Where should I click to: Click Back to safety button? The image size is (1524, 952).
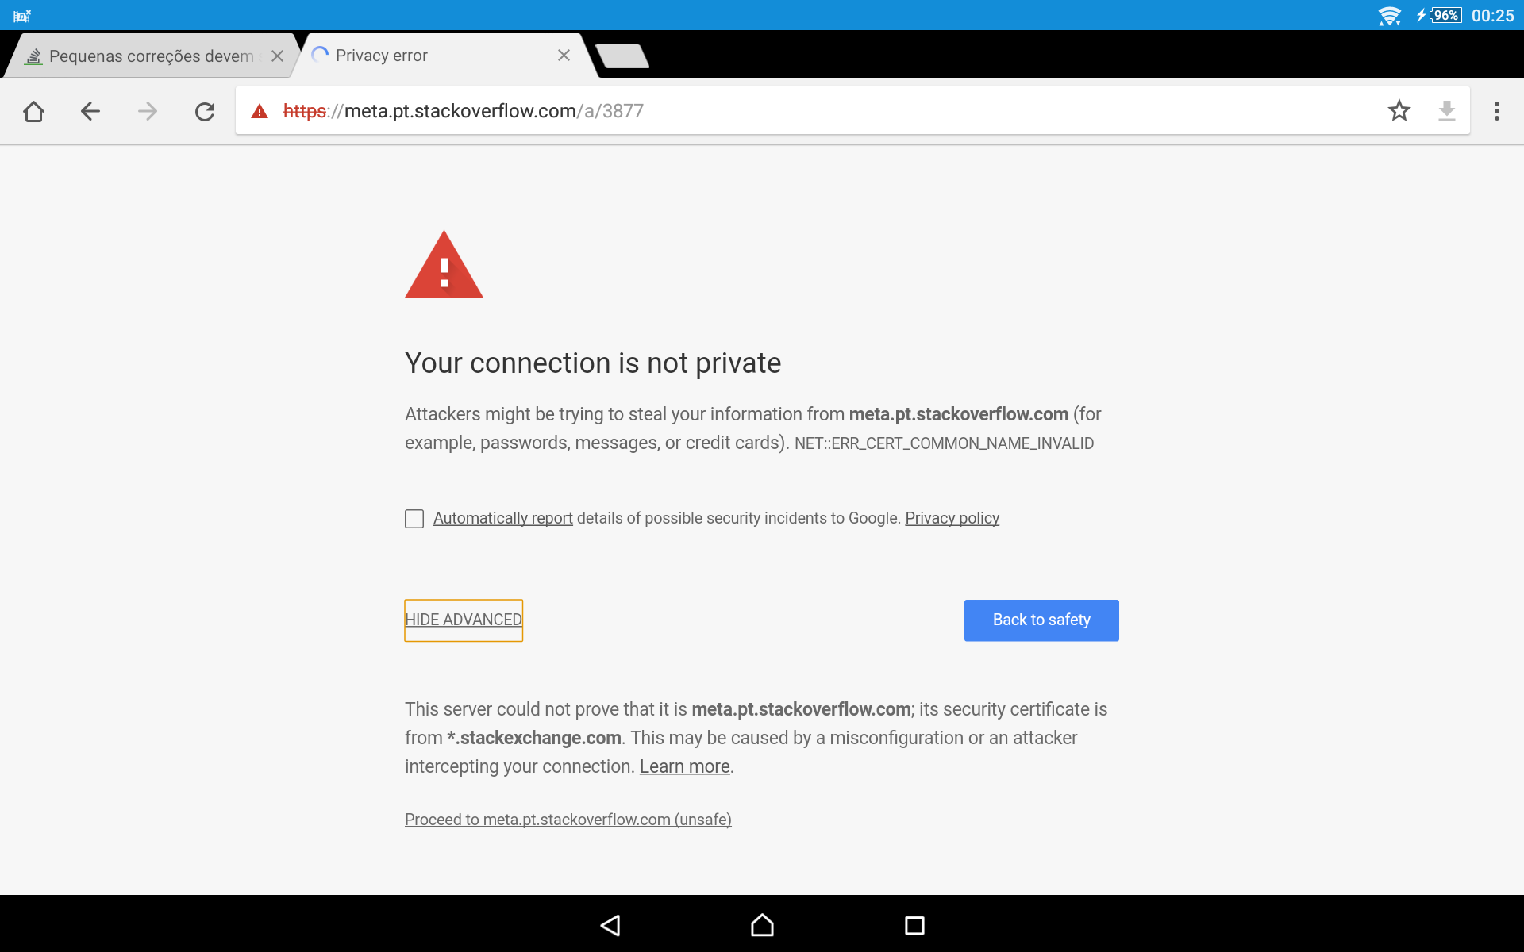click(1041, 620)
